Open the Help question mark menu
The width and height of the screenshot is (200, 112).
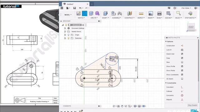[196, 8]
